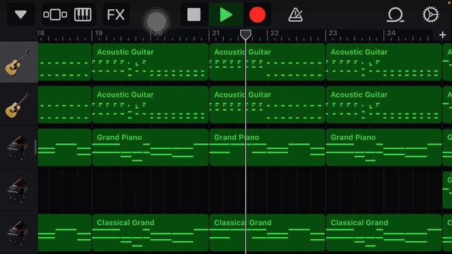Tap the grey master volume knob
This screenshot has height=254, width=452.
pos(157,21)
